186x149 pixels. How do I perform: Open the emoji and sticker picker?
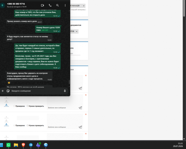point(8,91)
